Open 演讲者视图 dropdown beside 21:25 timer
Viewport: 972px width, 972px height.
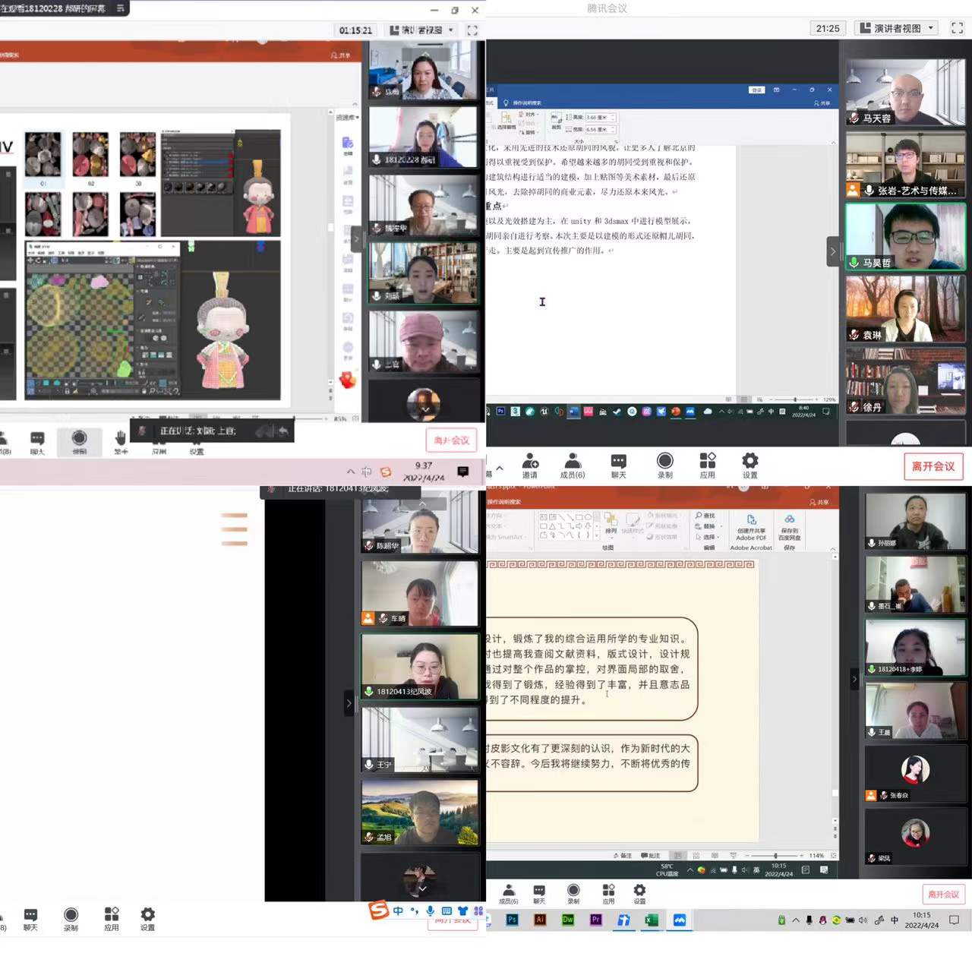897,28
